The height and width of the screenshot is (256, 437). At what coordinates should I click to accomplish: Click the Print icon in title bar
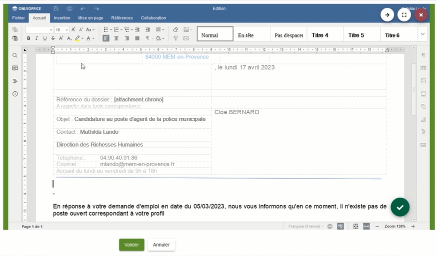coord(69,8)
